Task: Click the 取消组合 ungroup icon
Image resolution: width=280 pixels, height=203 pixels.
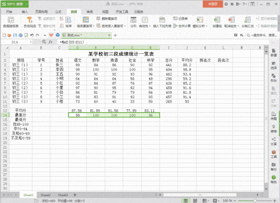Action: click(231, 20)
